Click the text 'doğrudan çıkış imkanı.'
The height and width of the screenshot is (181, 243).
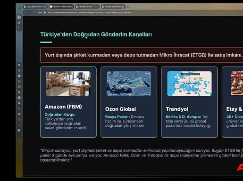(x=125, y=126)
